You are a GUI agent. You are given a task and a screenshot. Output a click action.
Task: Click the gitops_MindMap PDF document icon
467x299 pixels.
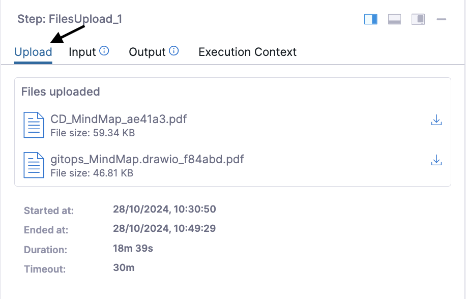point(34,165)
